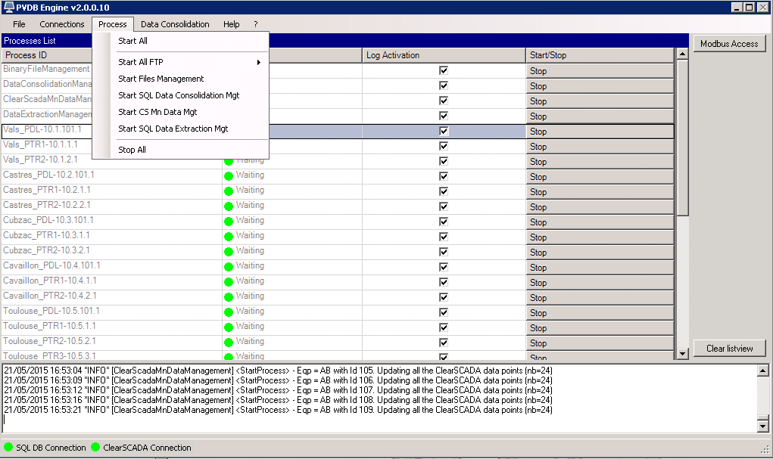Choose Start SQL Data Extraction Mgt
The height and width of the screenshot is (459, 773).
pos(173,129)
